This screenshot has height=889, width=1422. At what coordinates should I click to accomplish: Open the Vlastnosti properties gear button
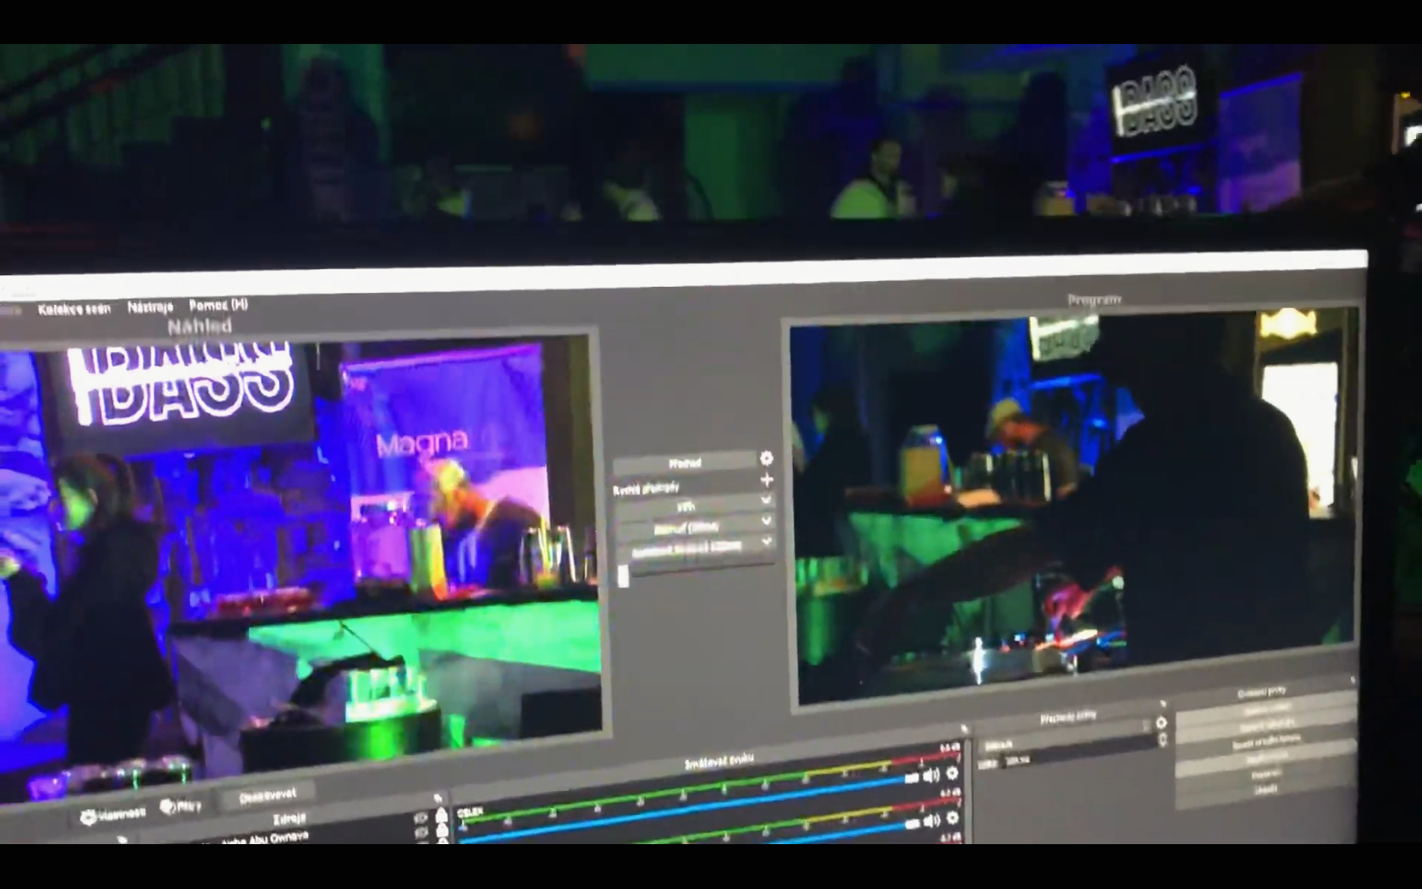(x=113, y=814)
